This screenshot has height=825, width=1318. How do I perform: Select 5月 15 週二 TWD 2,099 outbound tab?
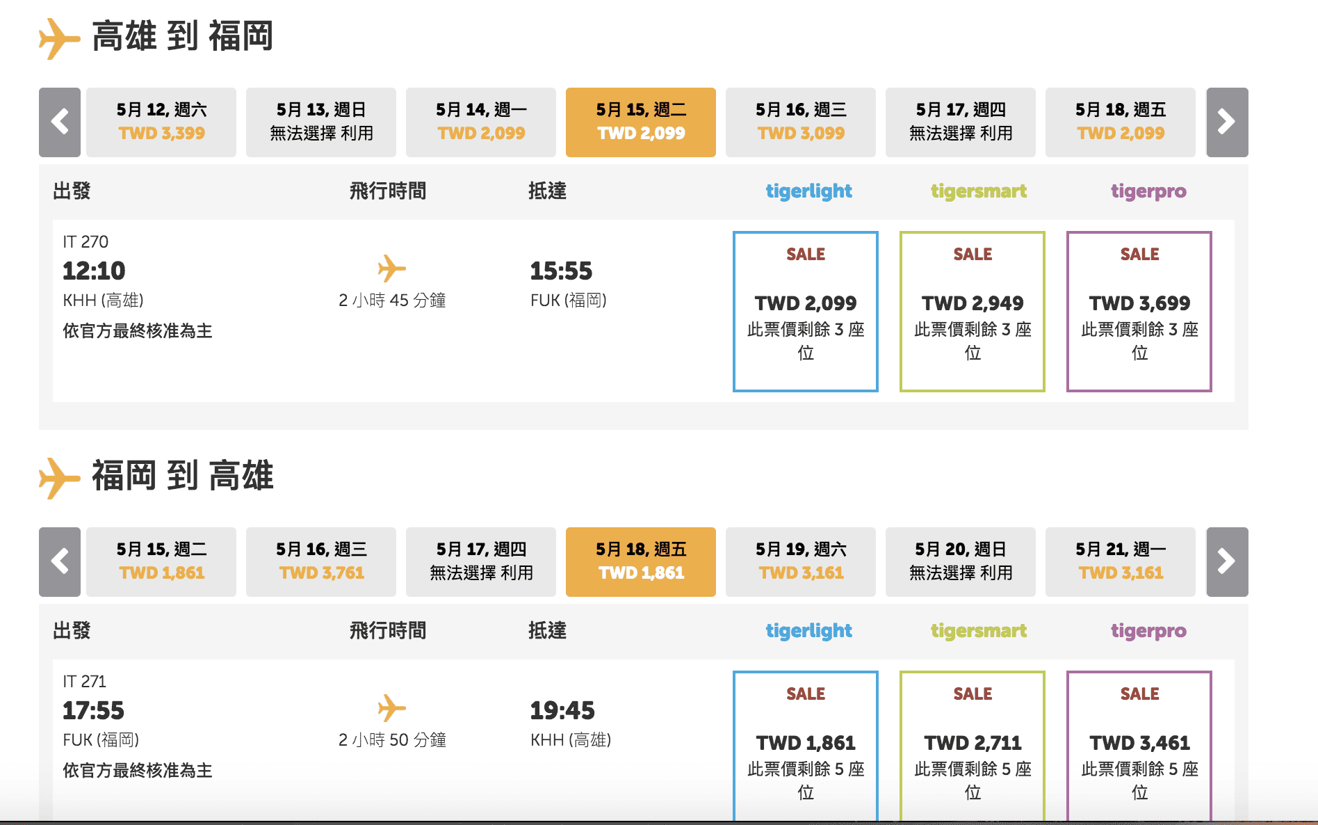click(x=641, y=122)
